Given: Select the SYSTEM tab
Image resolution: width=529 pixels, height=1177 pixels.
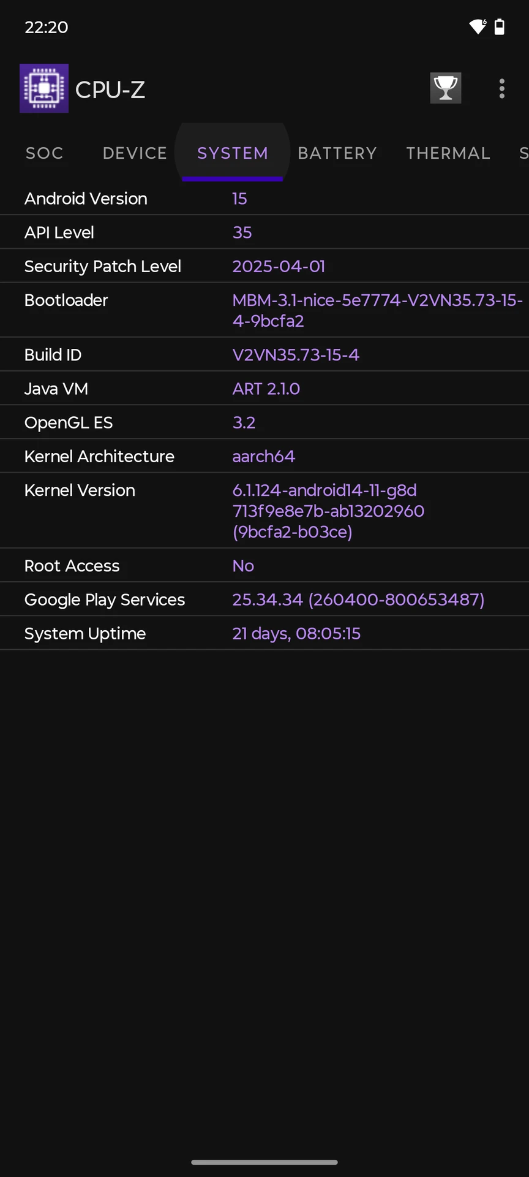Looking at the screenshot, I should pyautogui.click(x=233, y=153).
